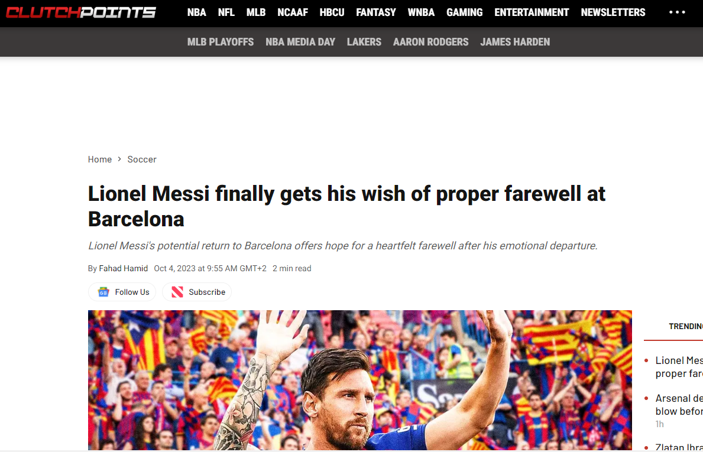Click the Messi article hero image

coord(359,380)
